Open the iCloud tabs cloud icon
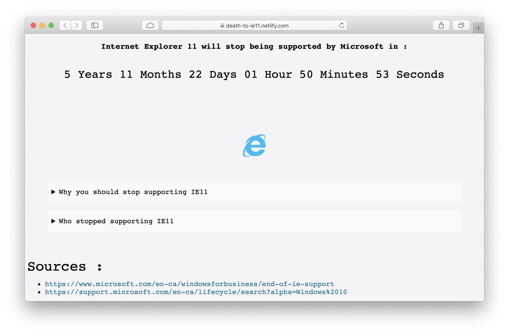This screenshot has width=509, height=334. click(150, 25)
